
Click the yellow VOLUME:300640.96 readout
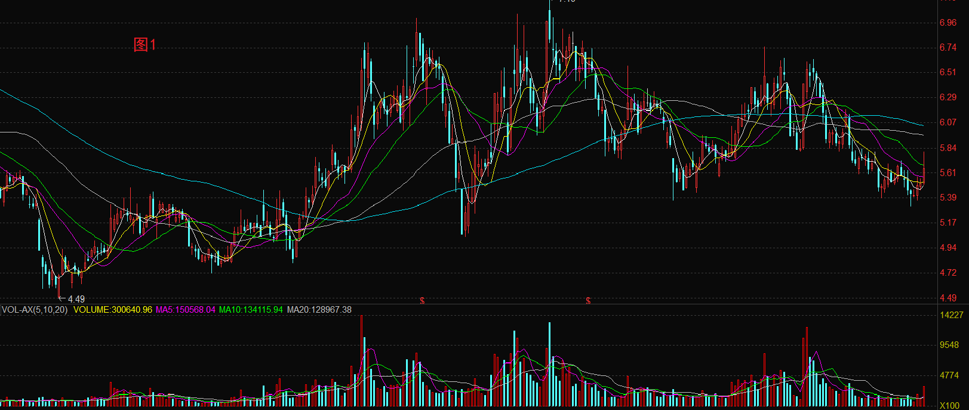pos(113,310)
